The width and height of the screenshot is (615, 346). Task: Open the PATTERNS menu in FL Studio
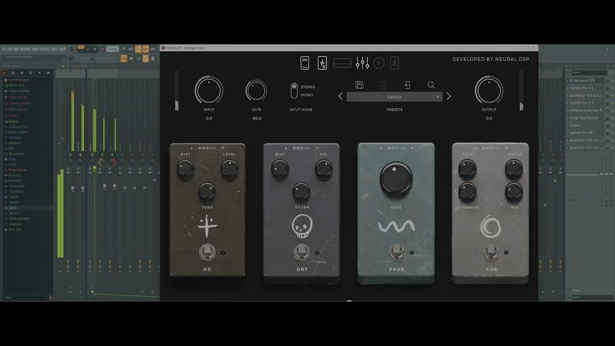click(x=25, y=49)
